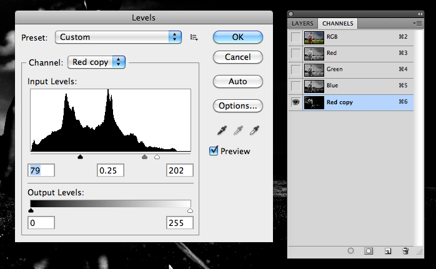Click the output black level slider
This screenshot has width=436, height=269.
click(31, 210)
